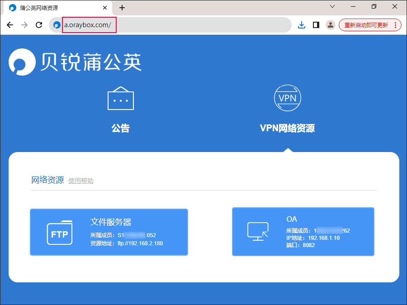407x305 pixels.
Task: Click the browser back arrow
Action: pos(10,25)
